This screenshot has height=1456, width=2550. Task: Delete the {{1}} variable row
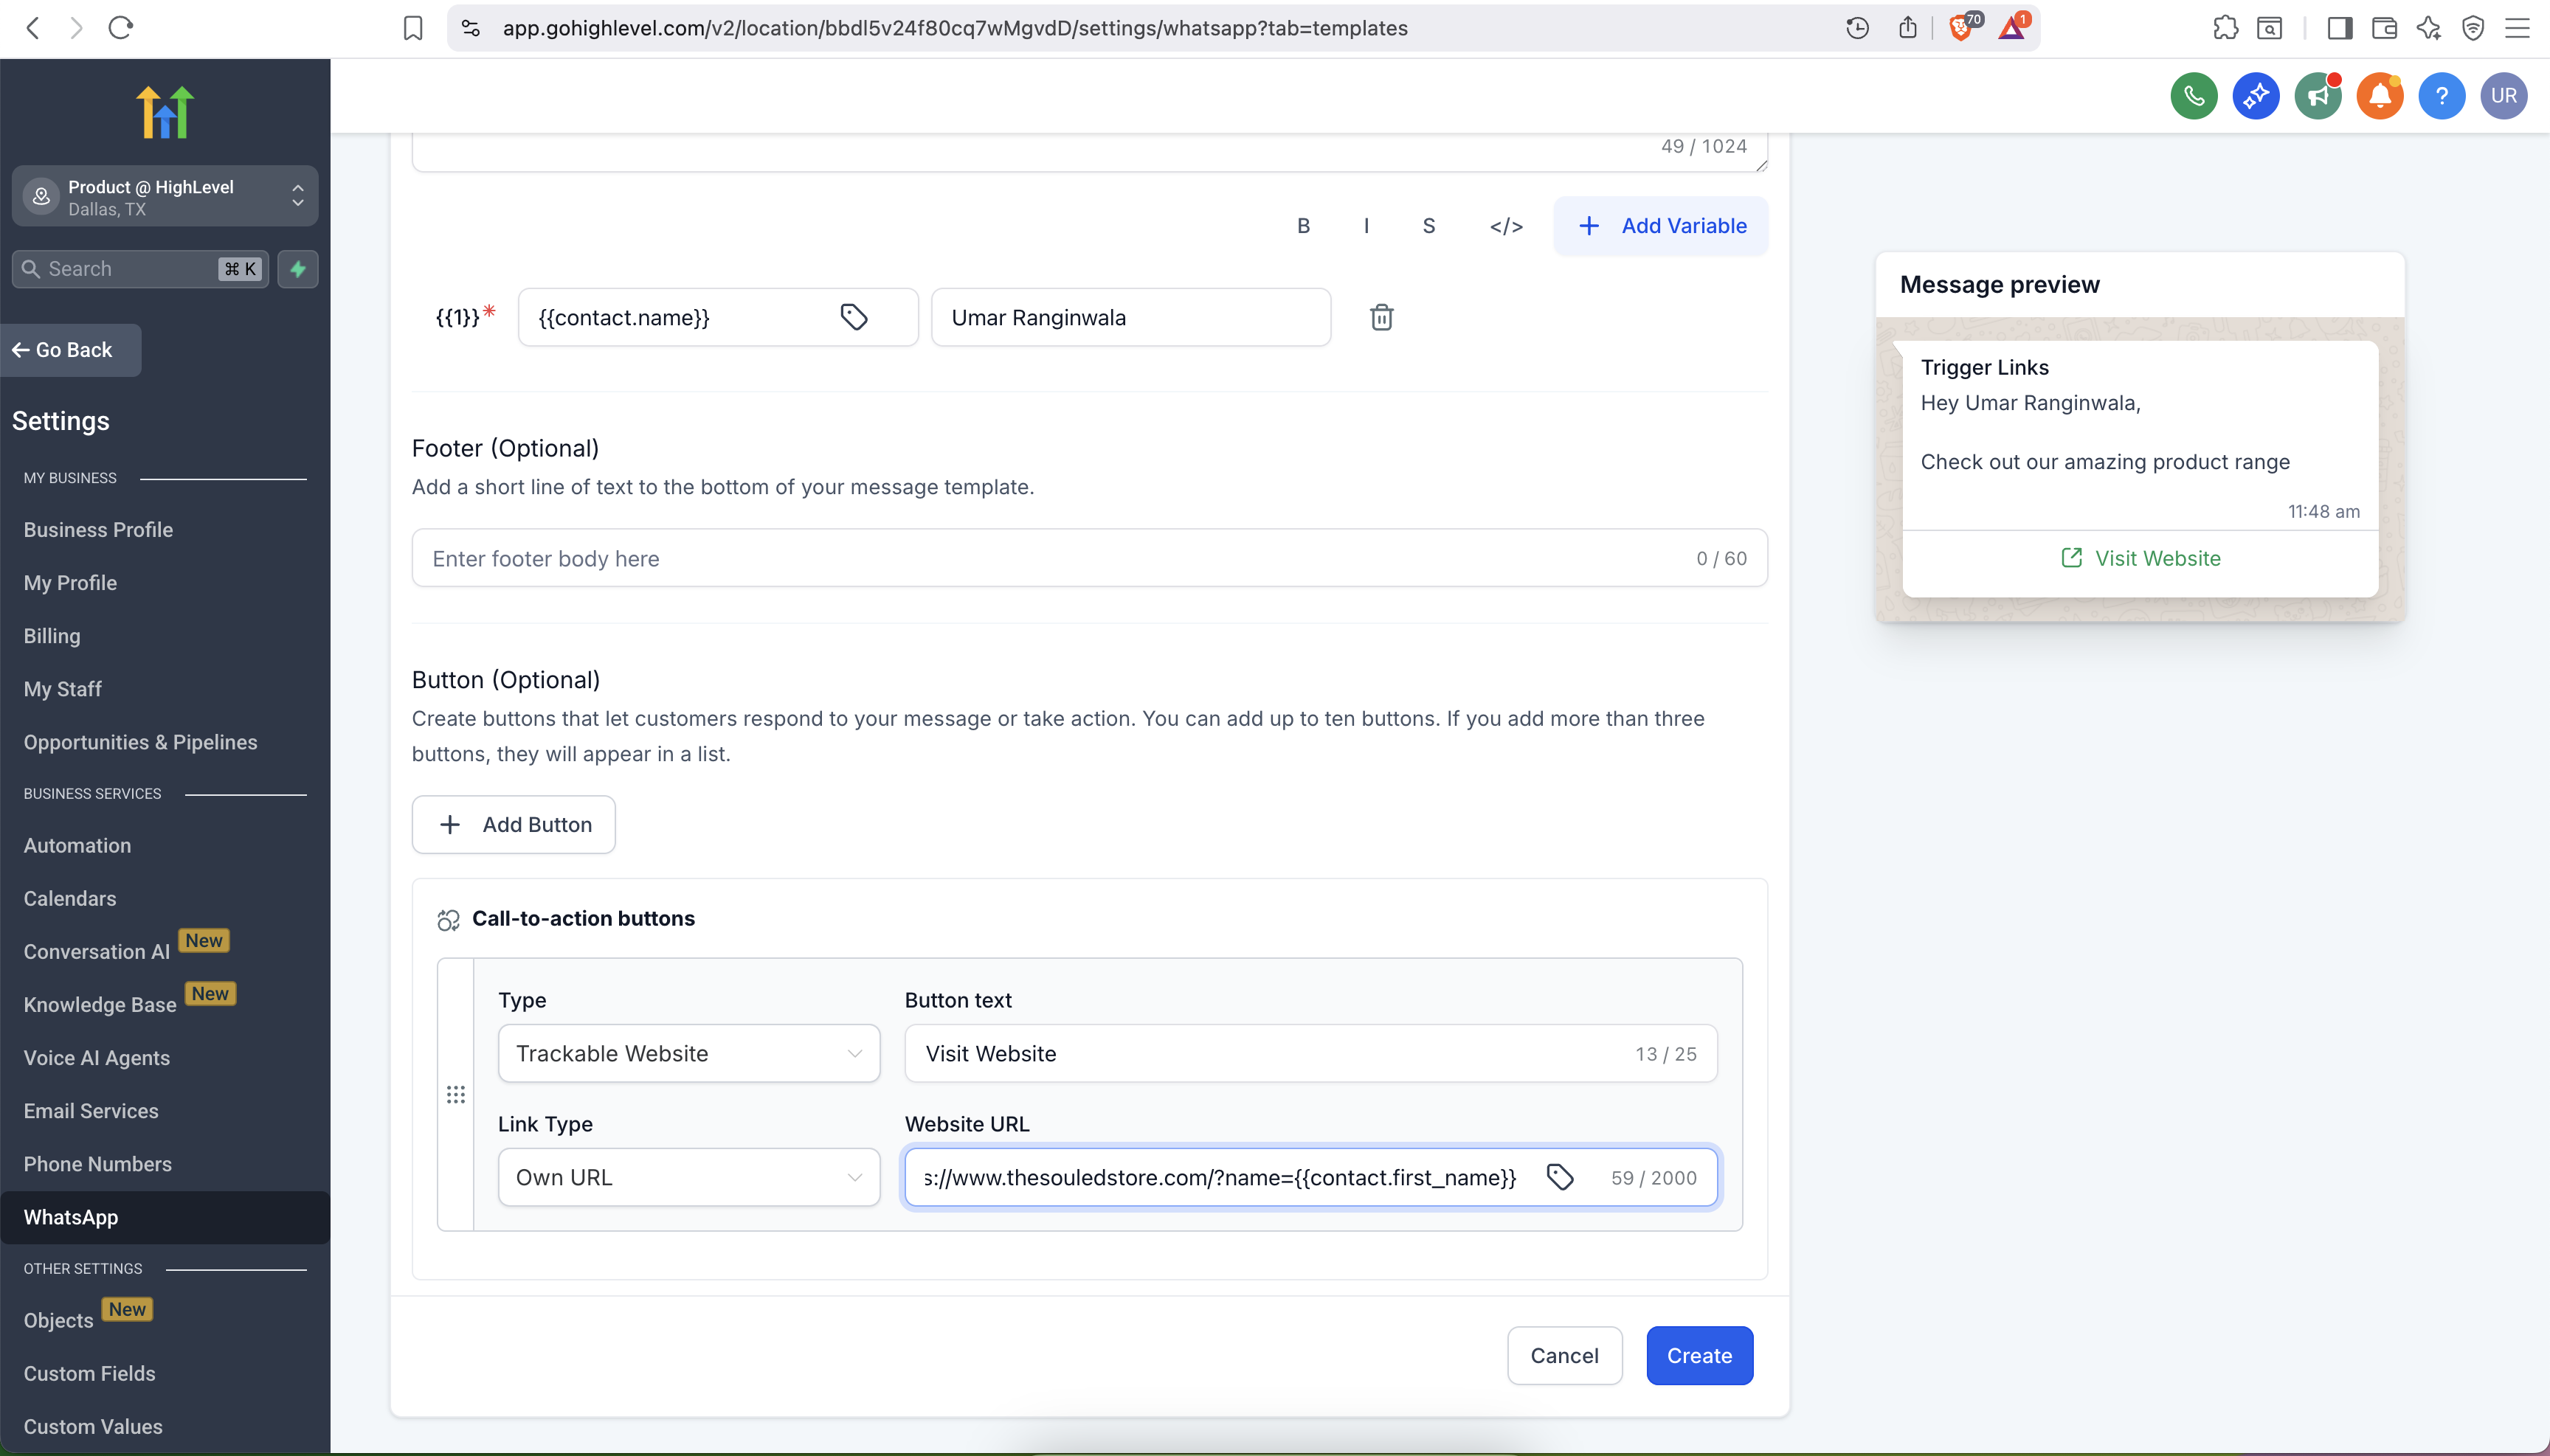(x=1381, y=317)
